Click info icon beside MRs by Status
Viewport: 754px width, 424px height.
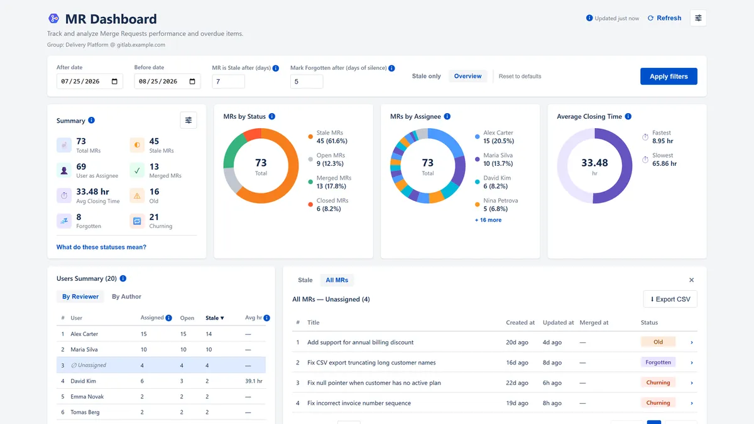[x=272, y=116]
